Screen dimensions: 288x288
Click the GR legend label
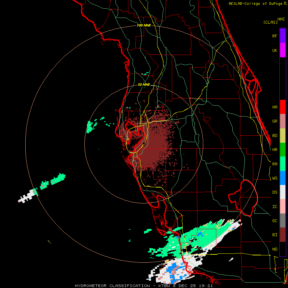275,121
